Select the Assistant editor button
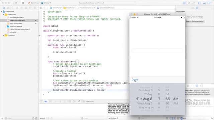Viewport: 214px width, 120px height. [189, 3]
